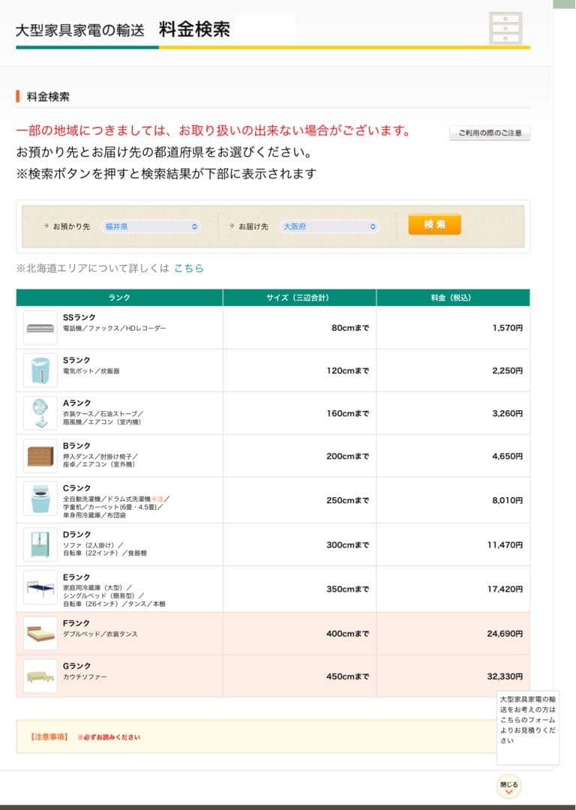This screenshot has width=576, height=810.
Task: Select the Dランク cupboard icon
Action: coord(40,544)
